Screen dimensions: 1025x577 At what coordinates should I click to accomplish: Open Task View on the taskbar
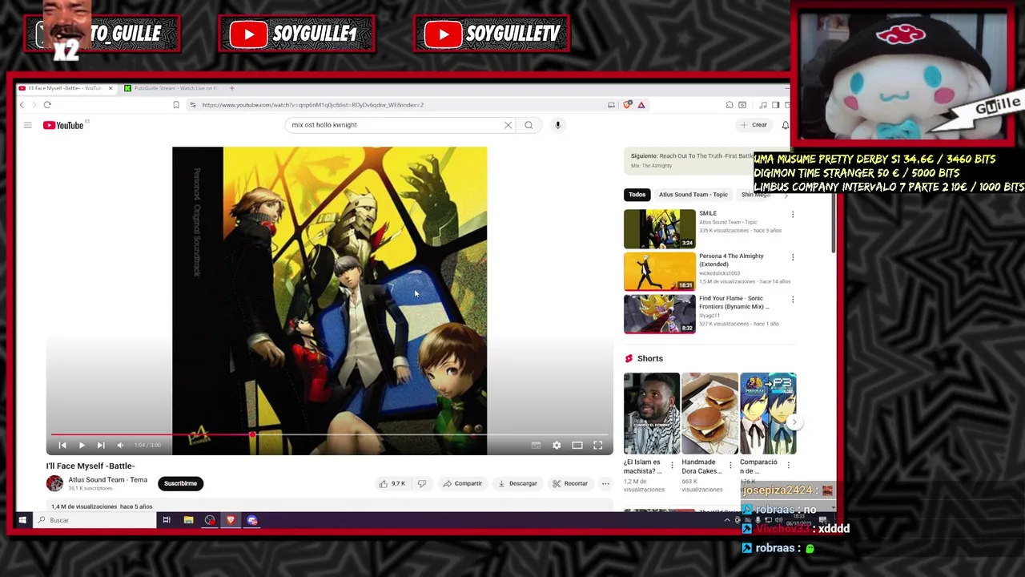pyautogui.click(x=167, y=520)
